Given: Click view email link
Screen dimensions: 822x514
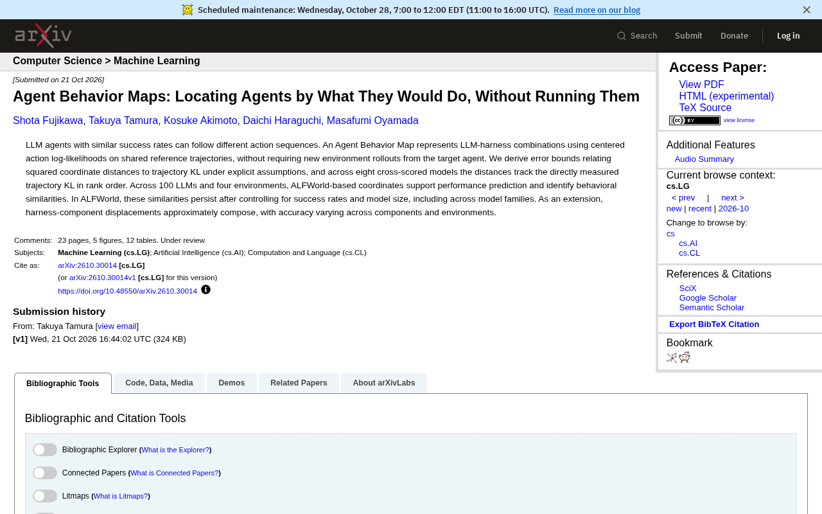Looking at the screenshot, I should (x=117, y=326).
